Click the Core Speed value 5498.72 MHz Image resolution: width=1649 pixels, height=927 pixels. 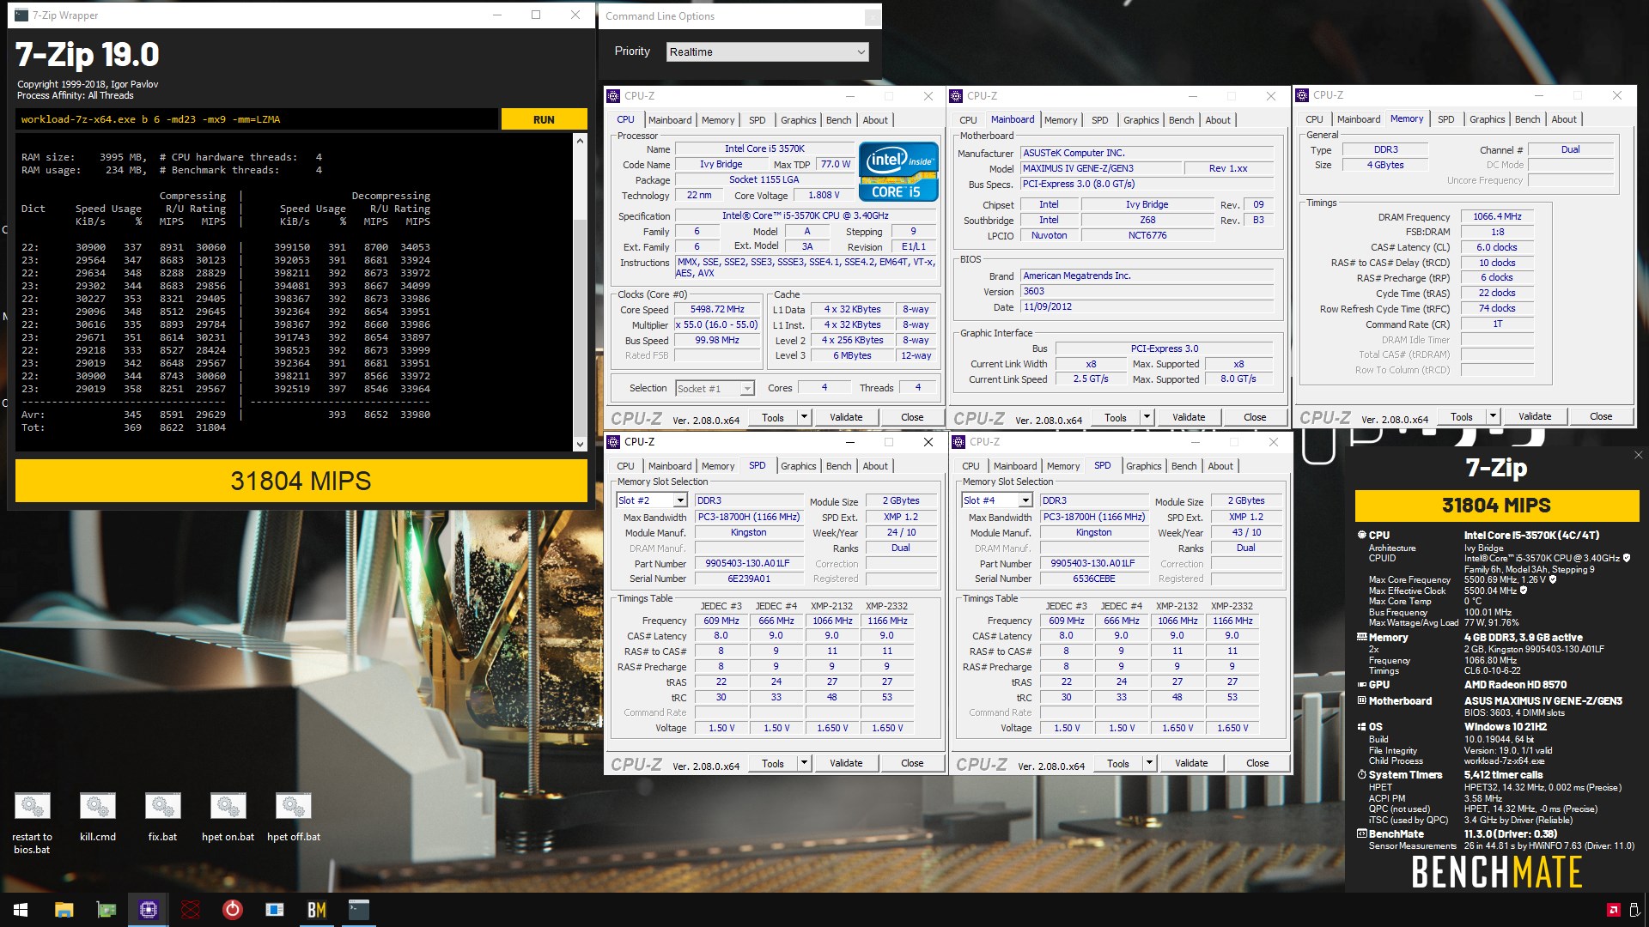coord(718,310)
